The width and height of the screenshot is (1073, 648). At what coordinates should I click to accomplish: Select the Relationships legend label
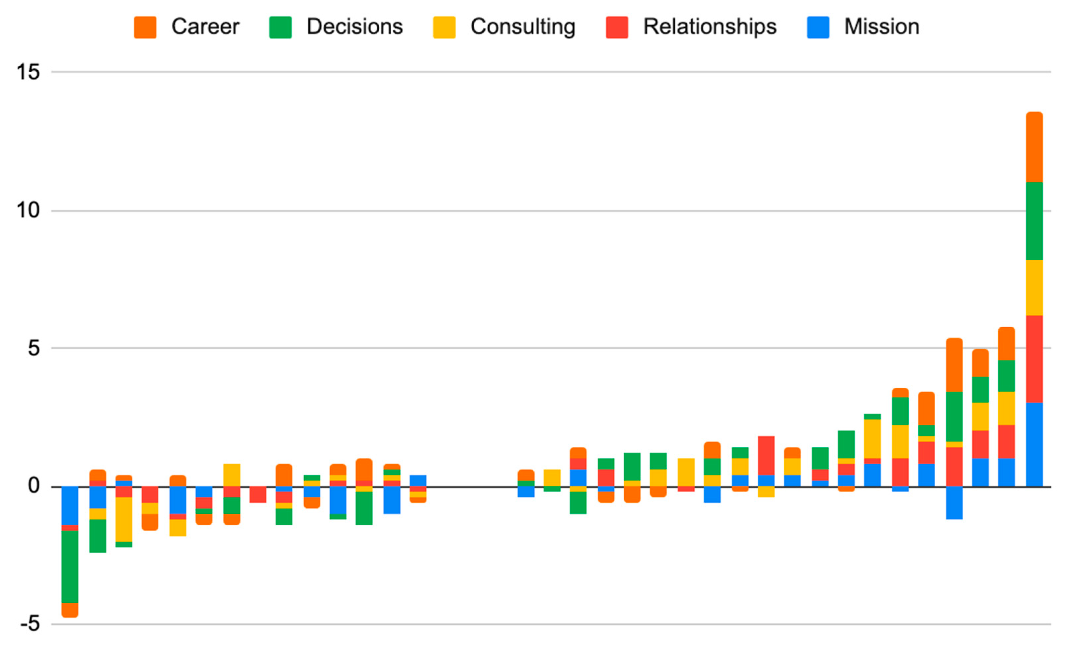click(x=710, y=27)
